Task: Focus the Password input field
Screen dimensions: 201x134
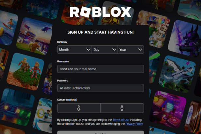Action: coord(101,88)
